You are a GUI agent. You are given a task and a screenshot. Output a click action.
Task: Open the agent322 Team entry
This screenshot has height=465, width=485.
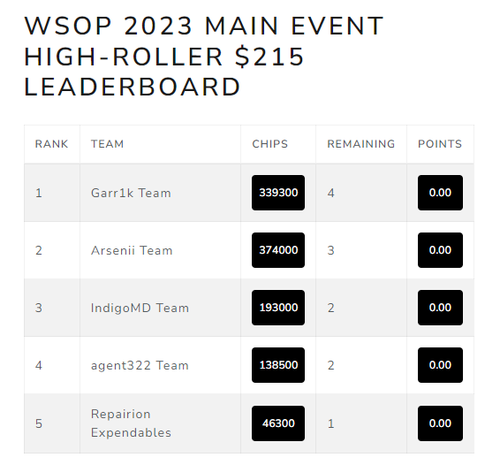click(x=140, y=365)
